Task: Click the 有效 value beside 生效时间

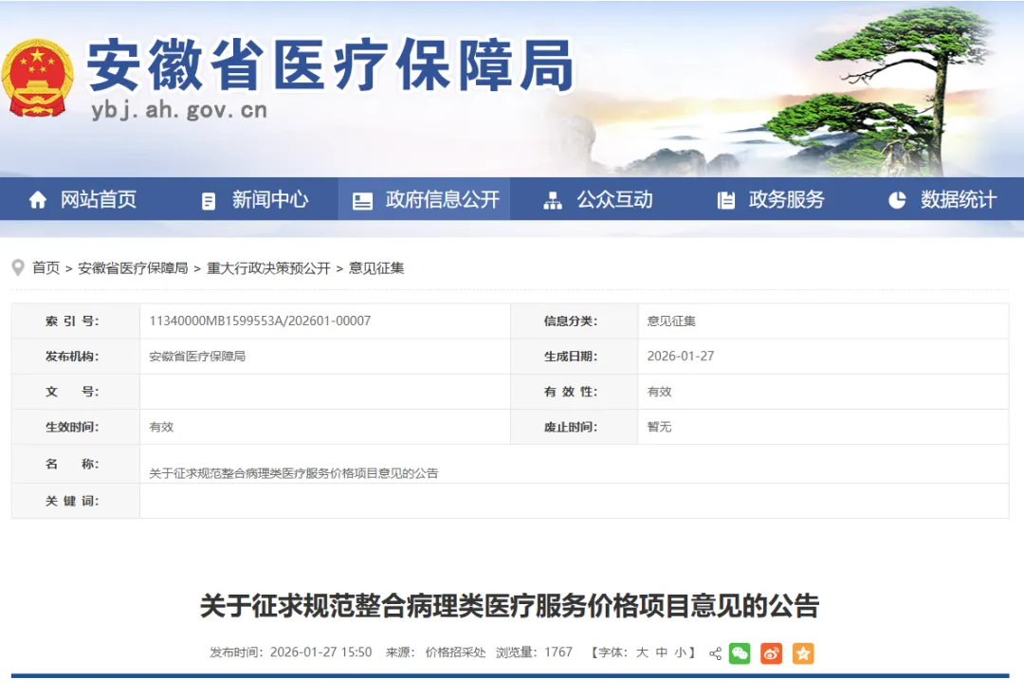Action: pyautogui.click(x=161, y=427)
